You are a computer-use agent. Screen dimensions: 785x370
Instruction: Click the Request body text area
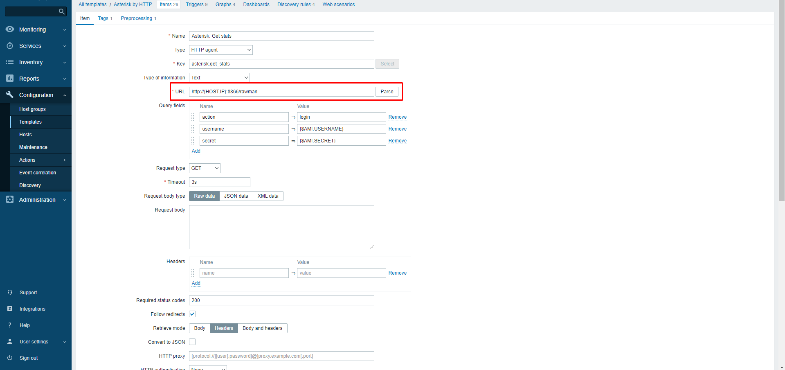point(281,227)
